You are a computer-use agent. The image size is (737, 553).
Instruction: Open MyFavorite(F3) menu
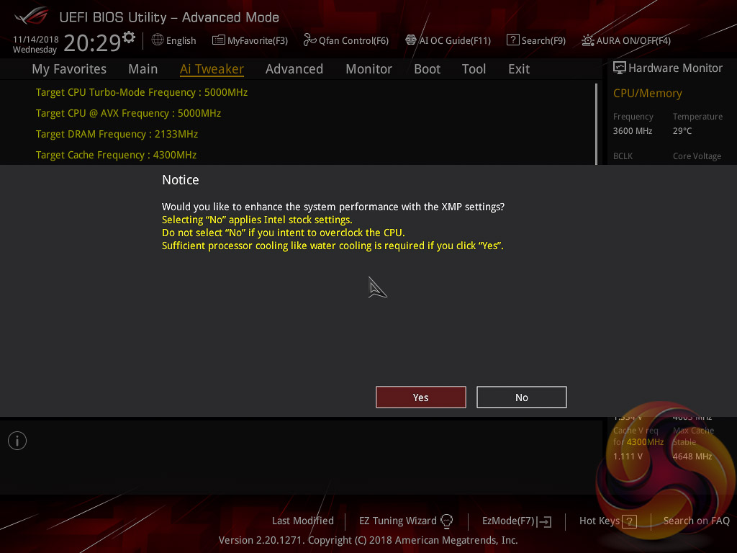click(257, 40)
